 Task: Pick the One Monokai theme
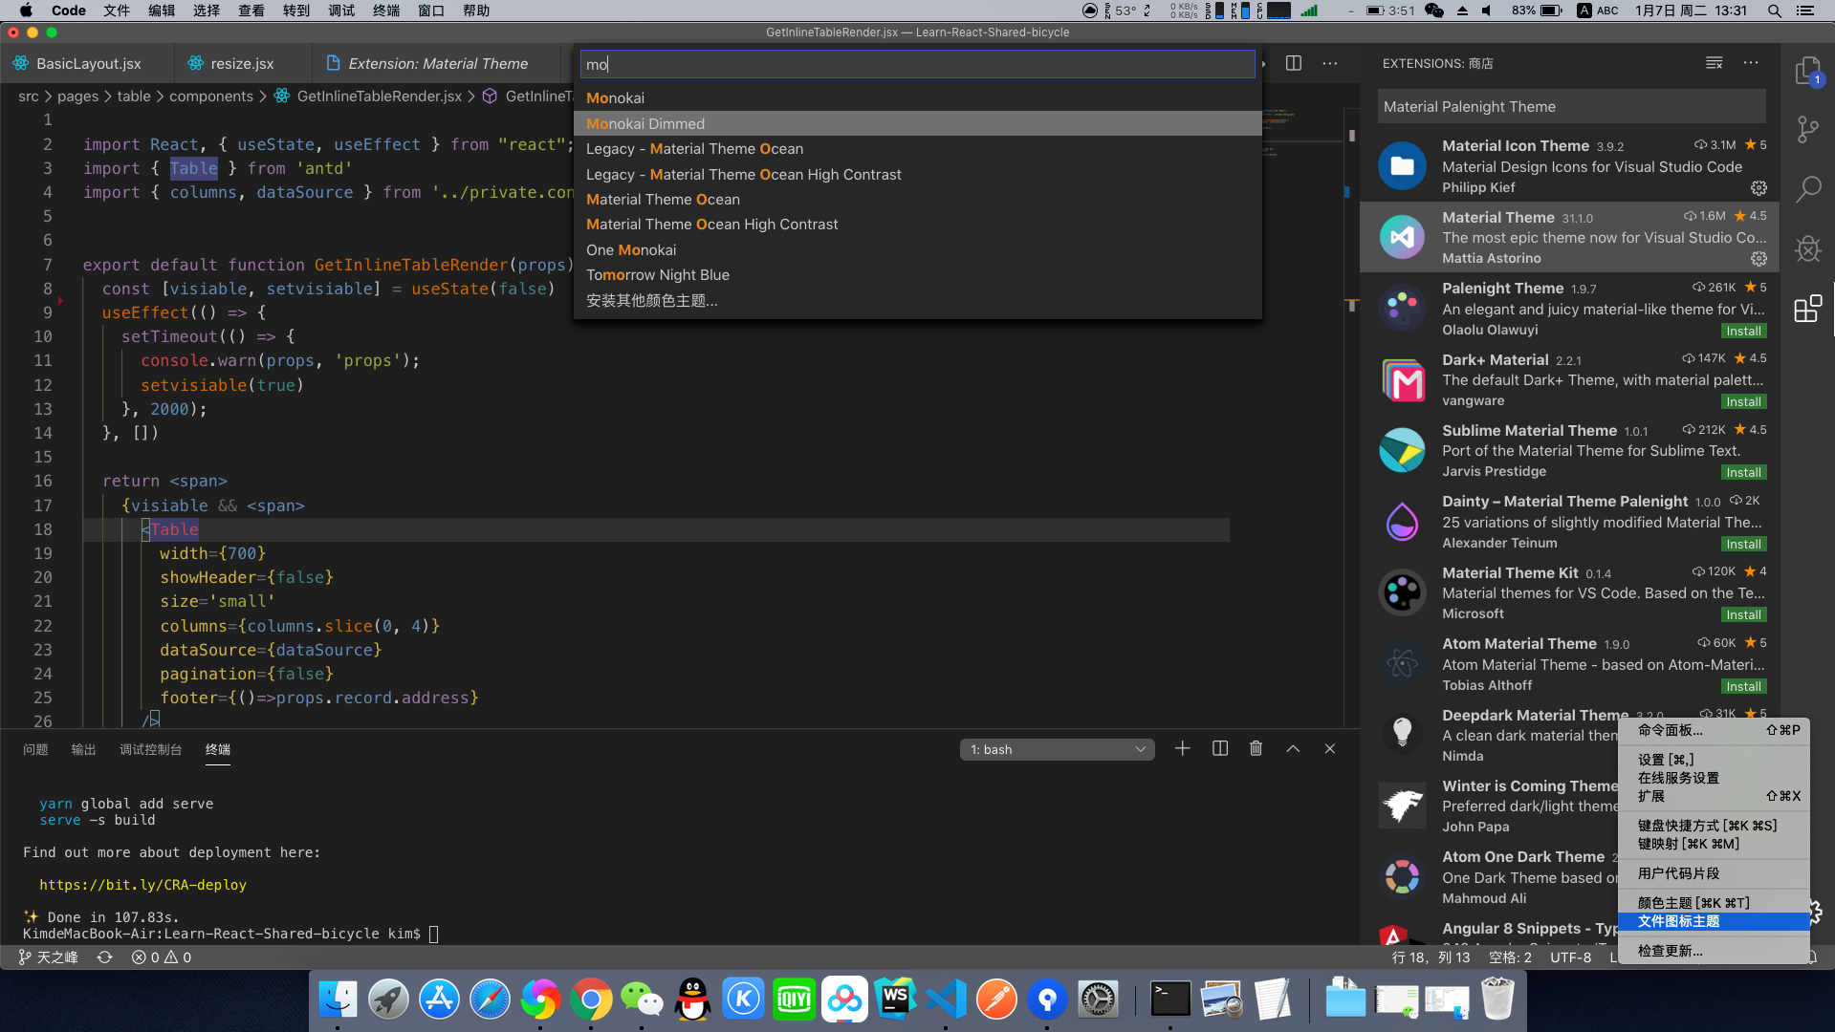tap(917, 249)
